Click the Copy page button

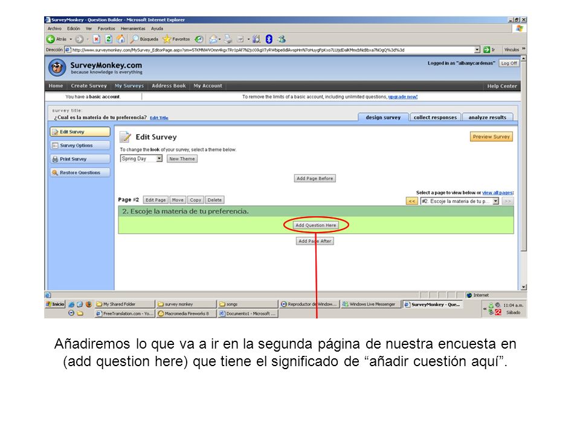point(195,200)
